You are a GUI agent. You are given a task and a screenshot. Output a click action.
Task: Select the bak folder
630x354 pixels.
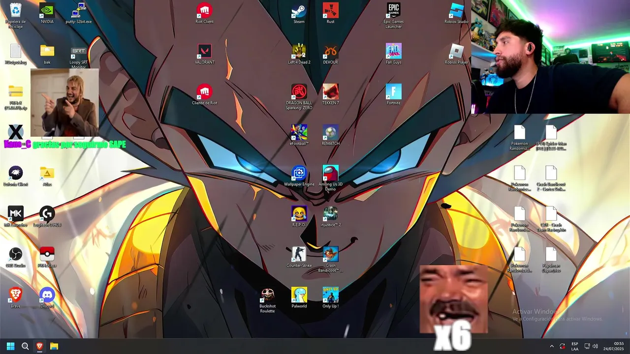[x=47, y=54]
